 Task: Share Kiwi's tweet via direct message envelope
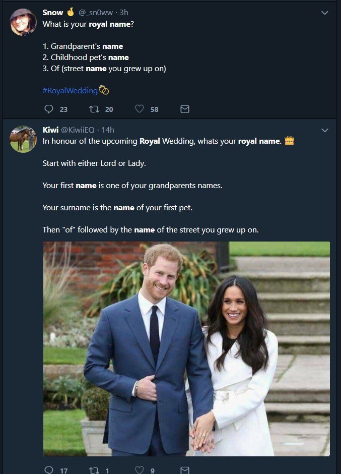(x=185, y=470)
